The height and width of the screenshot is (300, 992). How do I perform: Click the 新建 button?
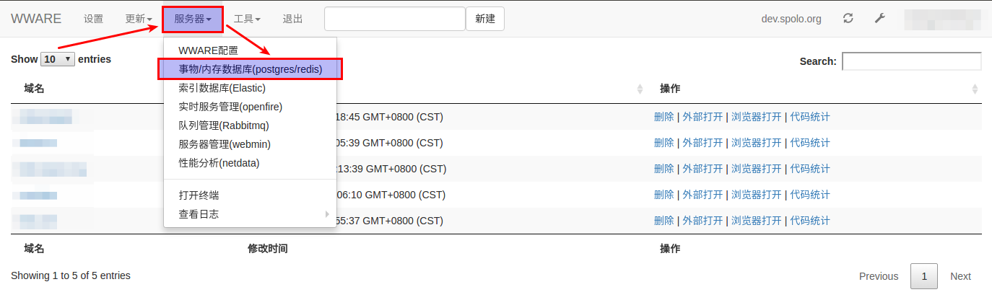[485, 19]
